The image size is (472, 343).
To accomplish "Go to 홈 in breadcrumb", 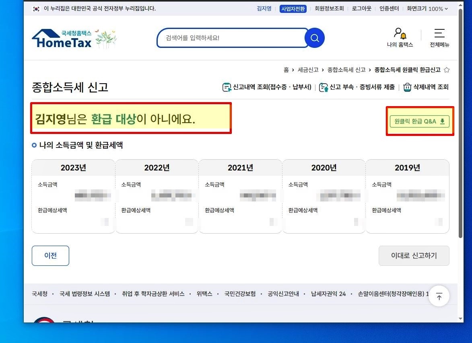I will (286, 70).
